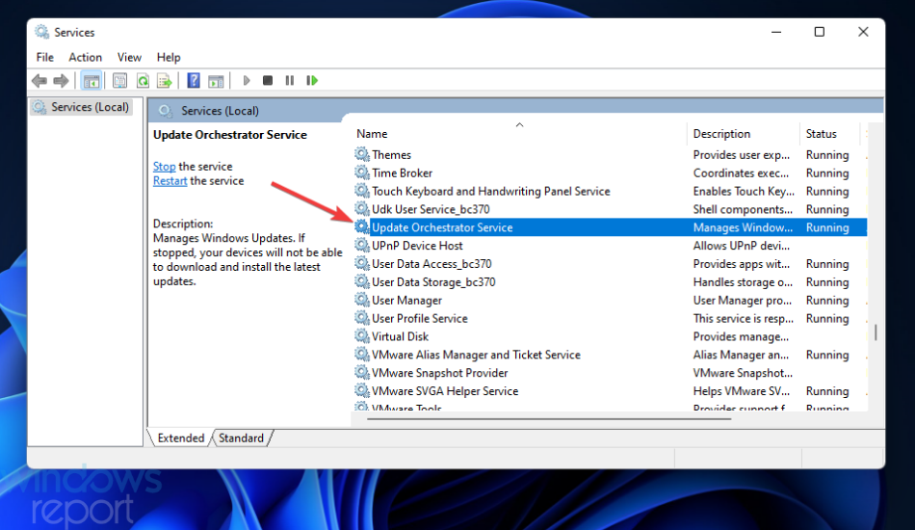Open the Action menu
This screenshot has width=915, height=530.
(x=85, y=57)
